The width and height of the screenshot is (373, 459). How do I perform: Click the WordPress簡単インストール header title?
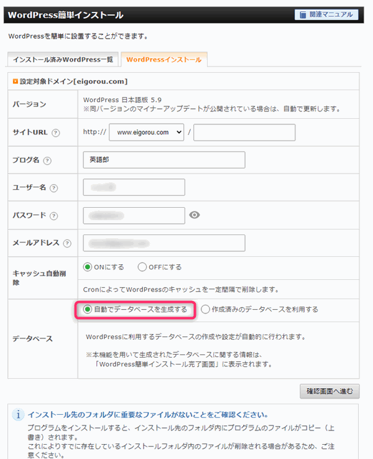pyautogui.click(x=65, y=15)
